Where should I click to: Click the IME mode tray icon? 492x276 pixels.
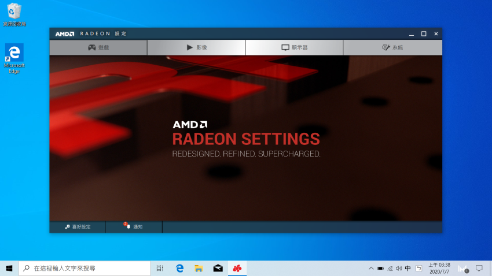[418, 268]
